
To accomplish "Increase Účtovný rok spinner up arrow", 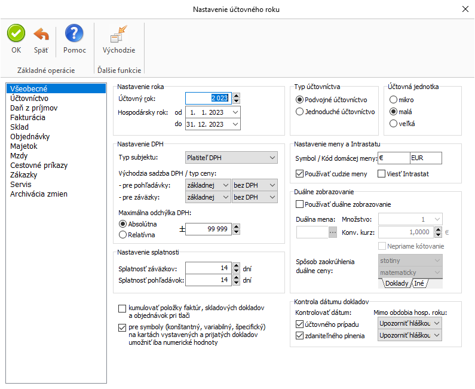I will click(x=236, y=96).
